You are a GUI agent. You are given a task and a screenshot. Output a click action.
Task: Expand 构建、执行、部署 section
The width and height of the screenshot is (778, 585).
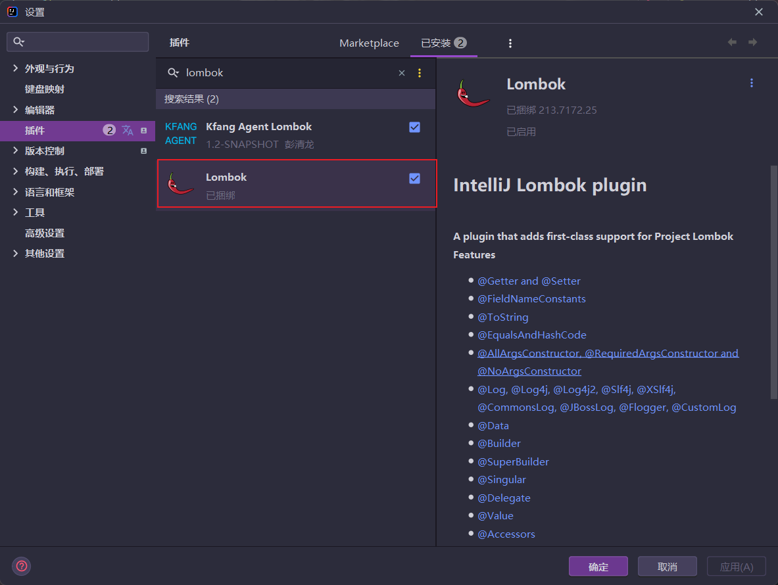tap(15, 171)
